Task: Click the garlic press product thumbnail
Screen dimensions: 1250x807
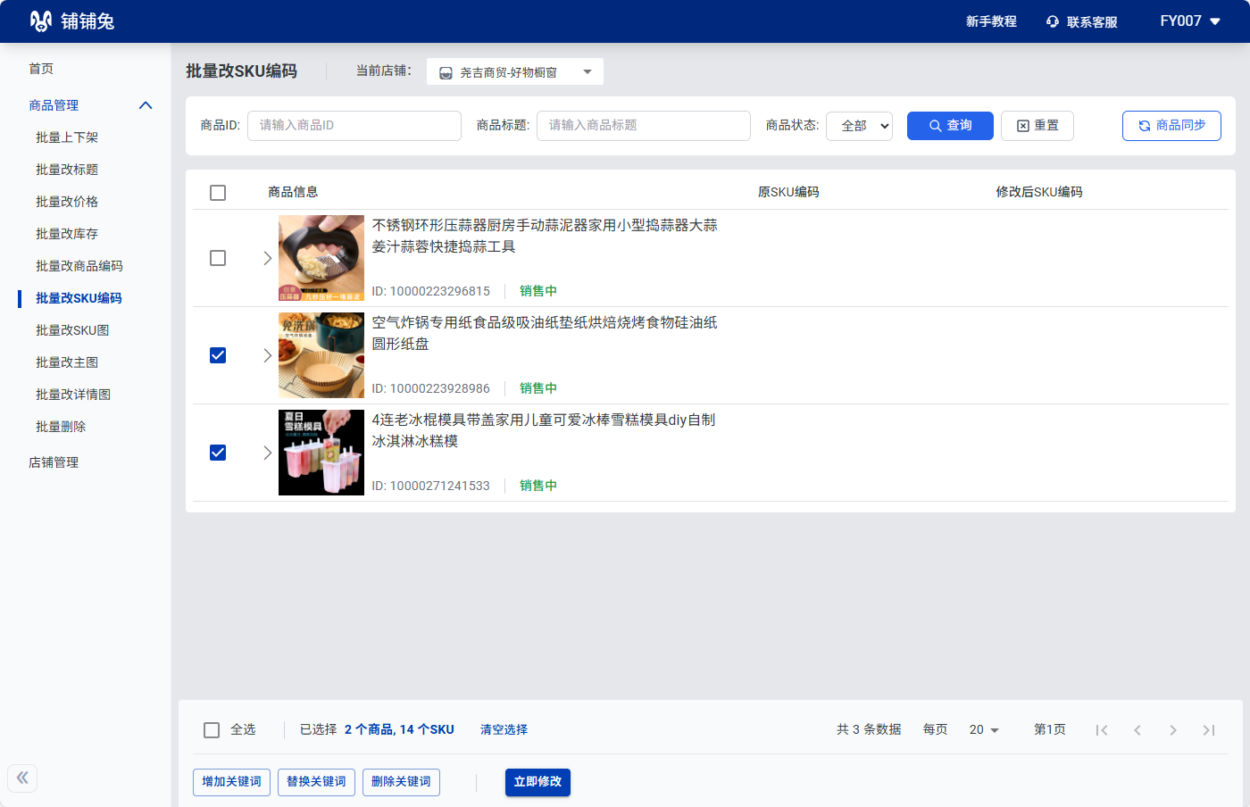Action: coord(321,258)
